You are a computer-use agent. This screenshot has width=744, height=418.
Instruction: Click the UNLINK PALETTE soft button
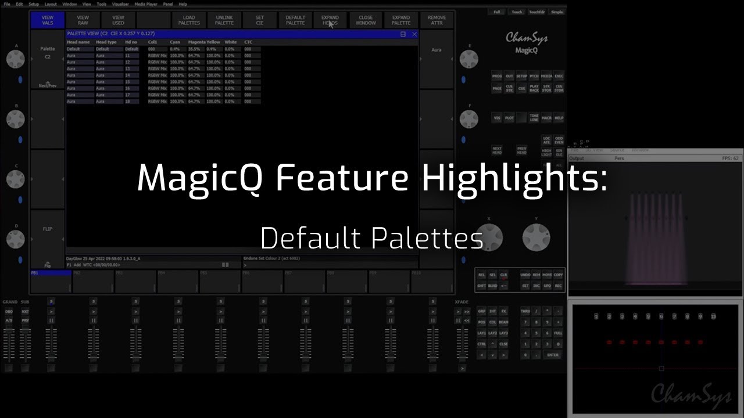point(224,20)
